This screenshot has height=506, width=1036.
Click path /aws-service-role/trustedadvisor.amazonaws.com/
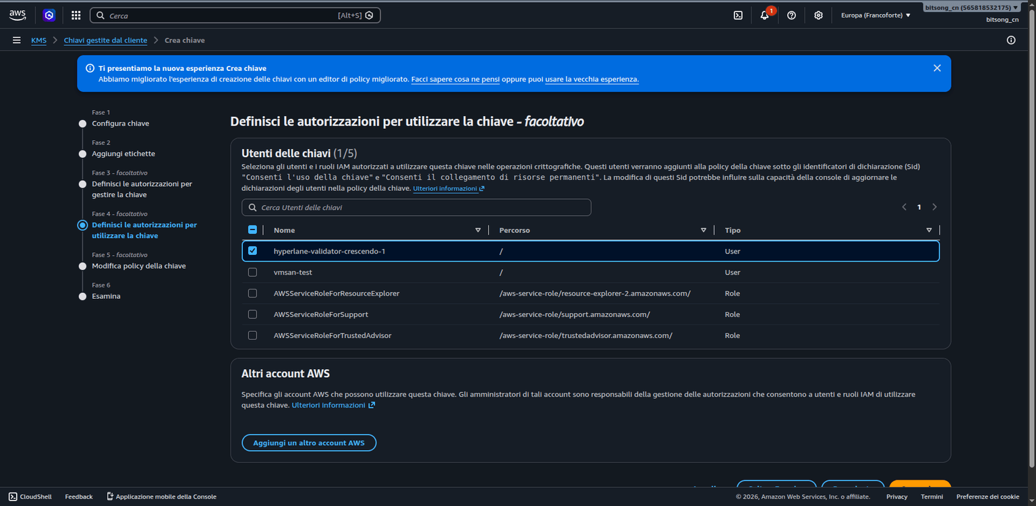point(585,335)
